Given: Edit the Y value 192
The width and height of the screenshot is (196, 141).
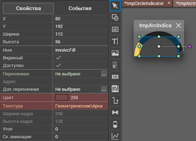Looking at the screenshot, I should [x=80, y=27].
